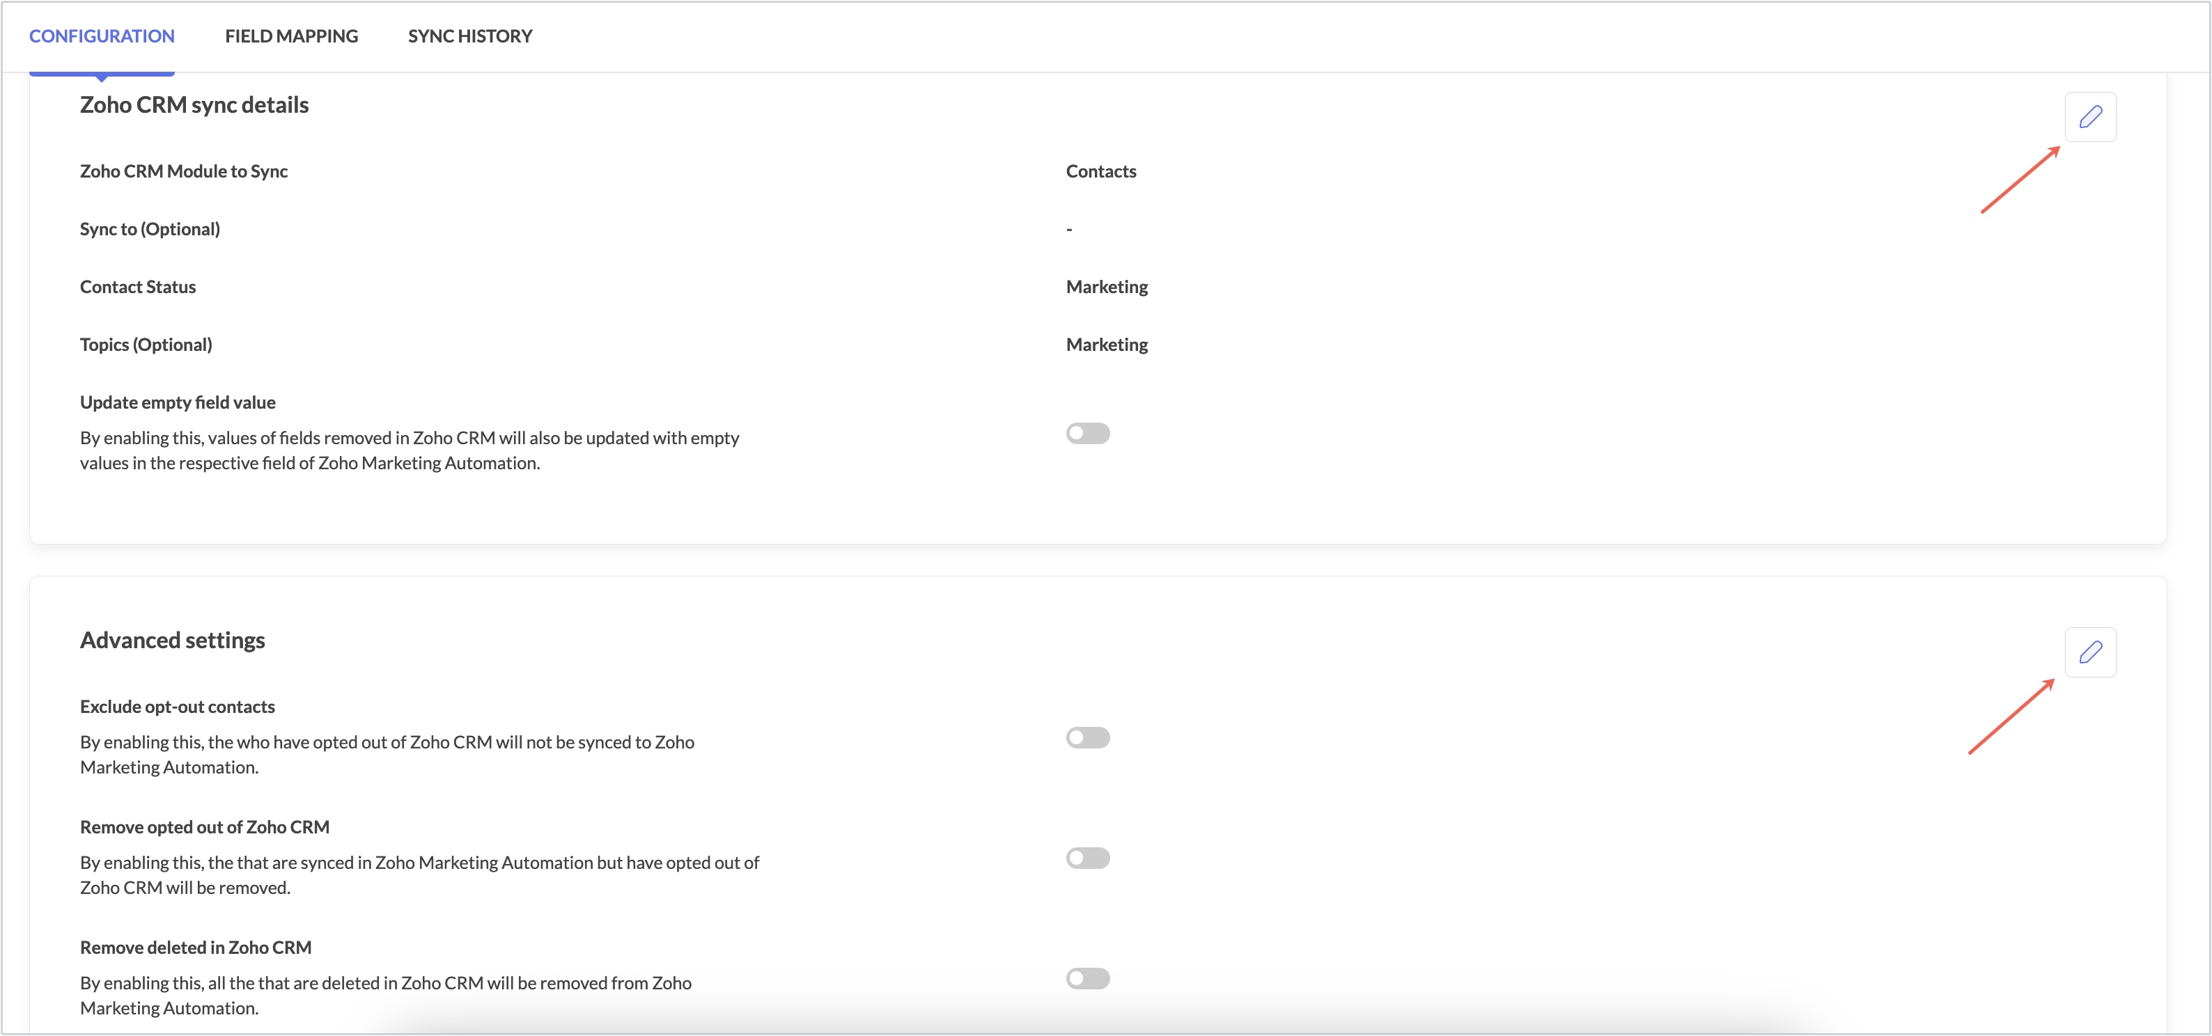The image size is (2212, 1036).
Task: Click the Topics (Optional) label
Action: pyautogui.click(x=146, y=344)
